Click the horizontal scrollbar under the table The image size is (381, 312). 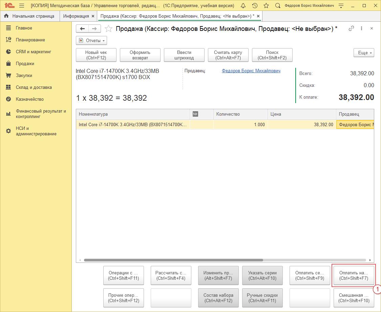point(173,260)
